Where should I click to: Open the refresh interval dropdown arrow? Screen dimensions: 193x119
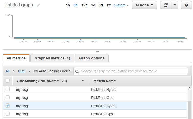[x=174, y=5]
